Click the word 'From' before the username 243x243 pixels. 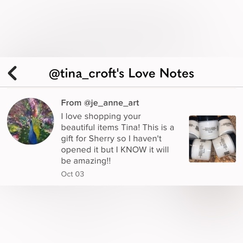point(71,103)
